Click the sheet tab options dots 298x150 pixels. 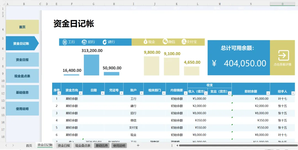[x=172, y=145]
